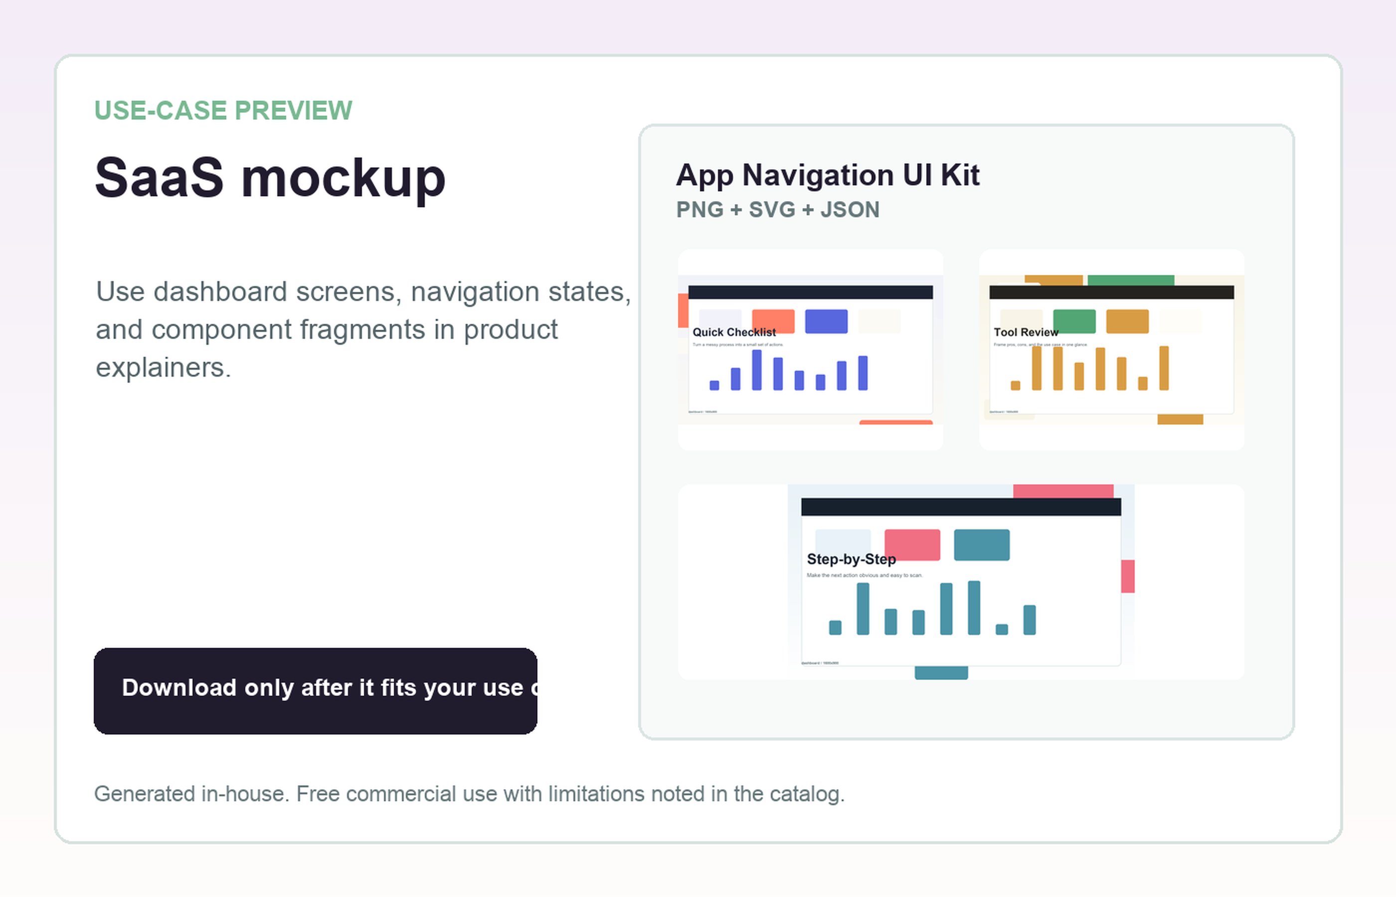
Task: Open the Quick Checklist dashboard thumbnail
Action: tap(810, 349)
